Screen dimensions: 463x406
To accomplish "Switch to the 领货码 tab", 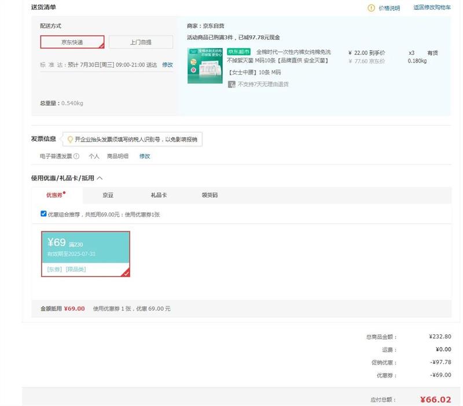I will pos(210,195).
